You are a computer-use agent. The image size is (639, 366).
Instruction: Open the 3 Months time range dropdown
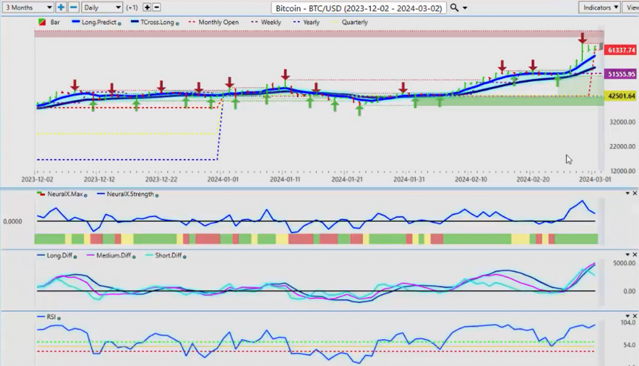click(x=27, y=7)
